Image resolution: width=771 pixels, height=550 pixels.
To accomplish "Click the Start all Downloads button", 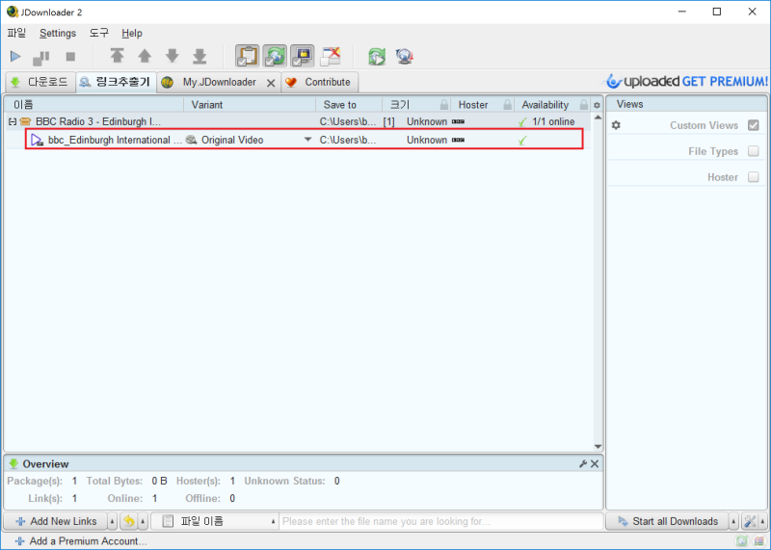I will tap(668, 521).
